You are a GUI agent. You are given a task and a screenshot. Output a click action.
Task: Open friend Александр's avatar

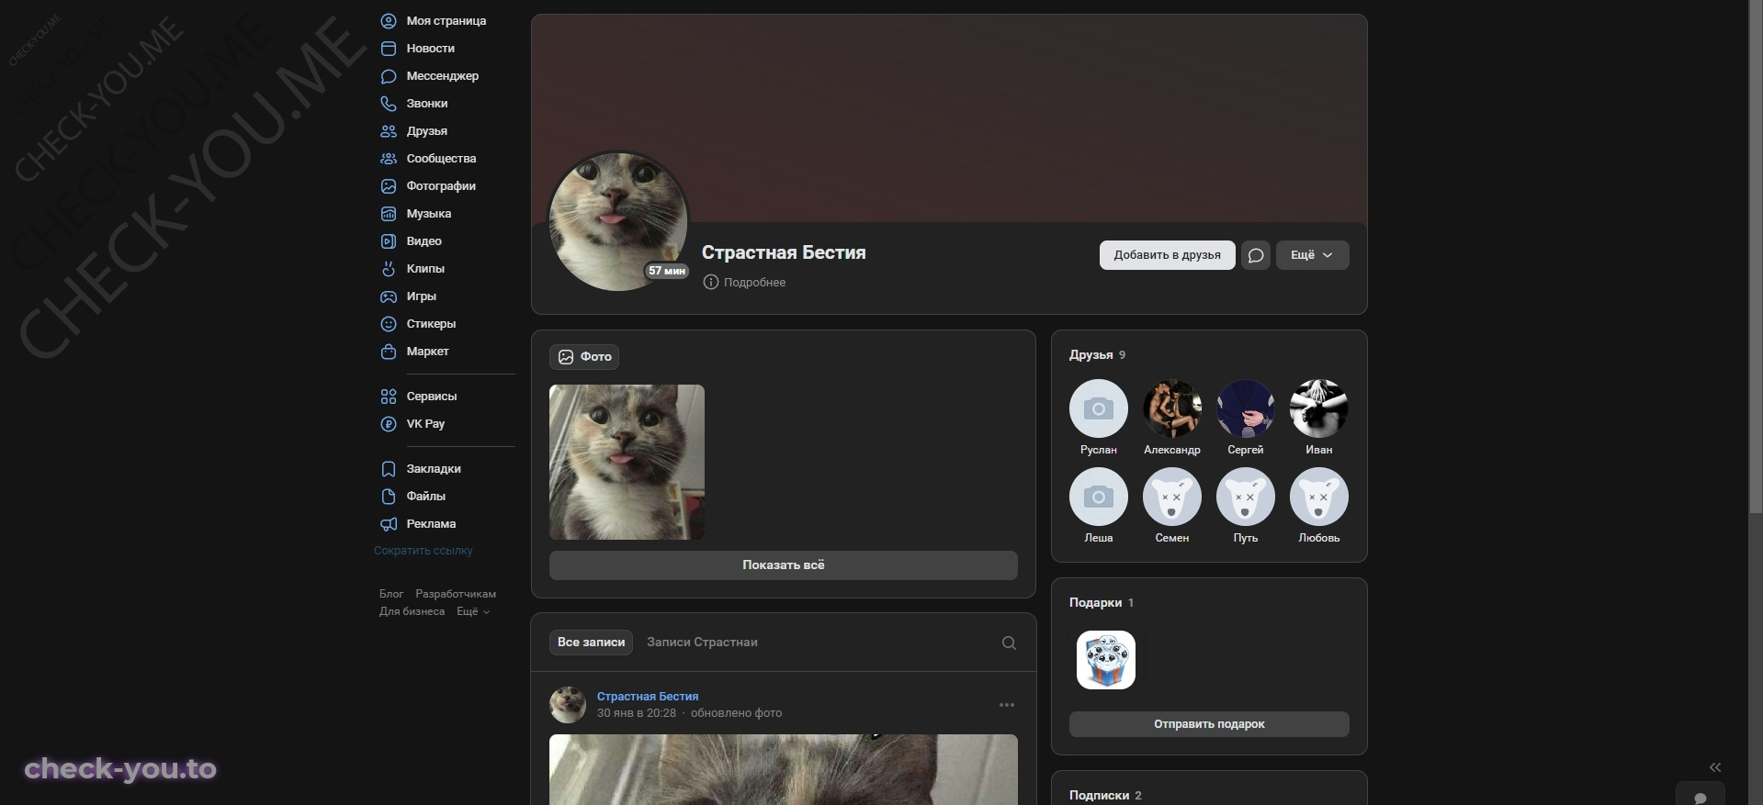coord(1172,408)
